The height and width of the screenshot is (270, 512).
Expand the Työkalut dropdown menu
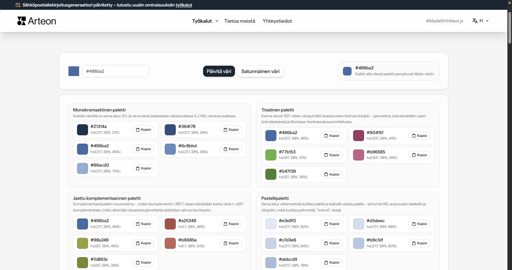click(202, 21)
